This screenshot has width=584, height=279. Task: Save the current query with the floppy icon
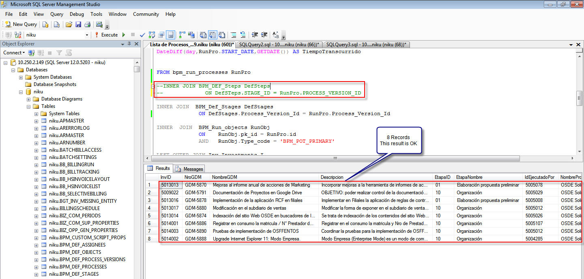pos(78,24)
